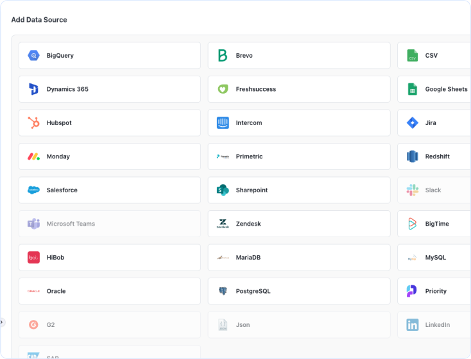Expand the collapsed sidebar chevron
The height and width of the screenshot is (359, 471).
2,322
